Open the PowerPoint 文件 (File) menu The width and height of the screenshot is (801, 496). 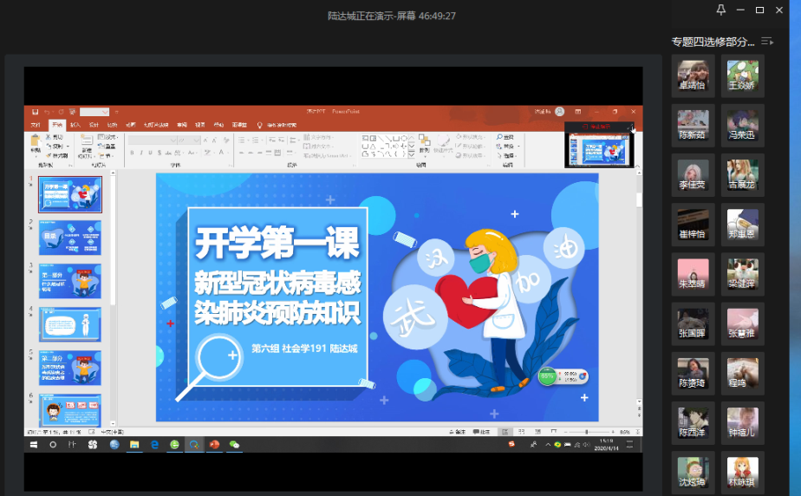[x=36, y=125]
